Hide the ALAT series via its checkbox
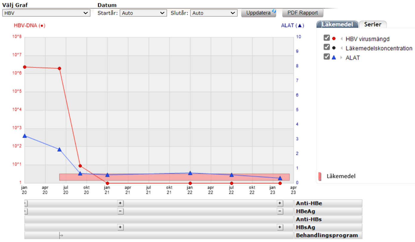The height and width of the screenshot is (242, 415). 326,57
